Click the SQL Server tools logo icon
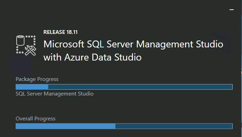The width and height of the screenshot is (242, 137). click(x=26, y=45)
